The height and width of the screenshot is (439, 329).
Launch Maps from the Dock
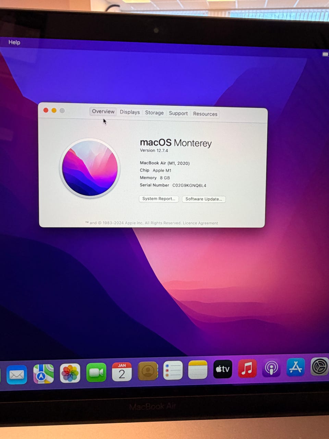(x=44, y=374)
